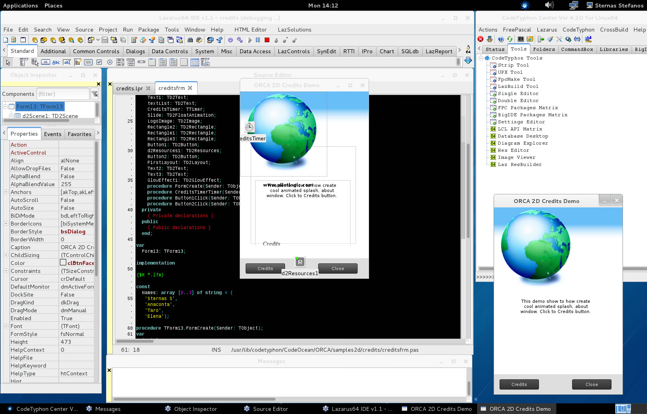Click the Object Inspector filter funnel button
Viewport: 647px width, 414px height.
[95, 94]
